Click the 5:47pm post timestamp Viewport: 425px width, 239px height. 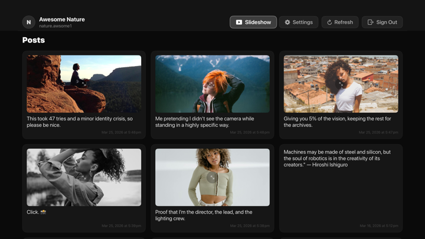coord(378,133)
